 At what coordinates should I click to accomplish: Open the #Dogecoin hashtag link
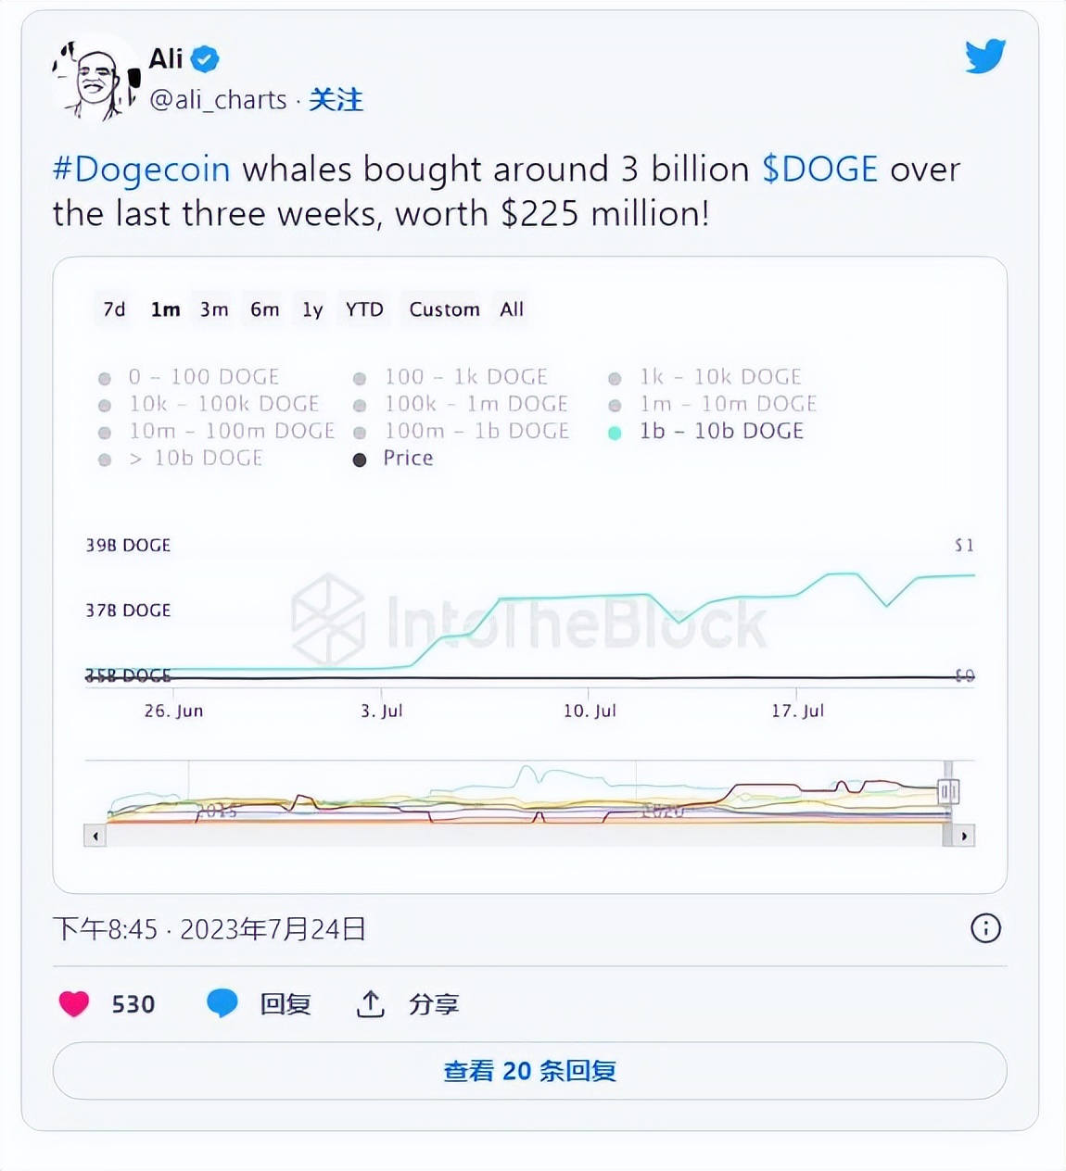click(x=141, y=170)
